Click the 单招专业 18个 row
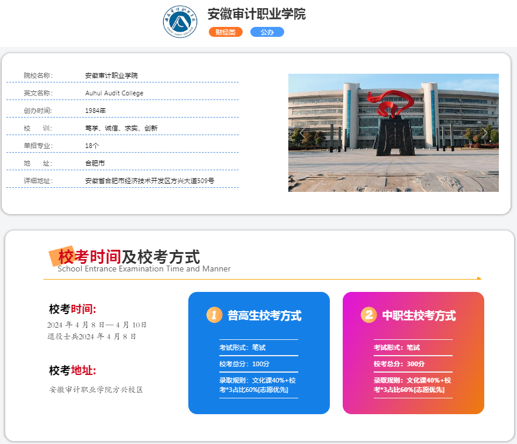This screenshot has height=444, width=517. [92, 146]
